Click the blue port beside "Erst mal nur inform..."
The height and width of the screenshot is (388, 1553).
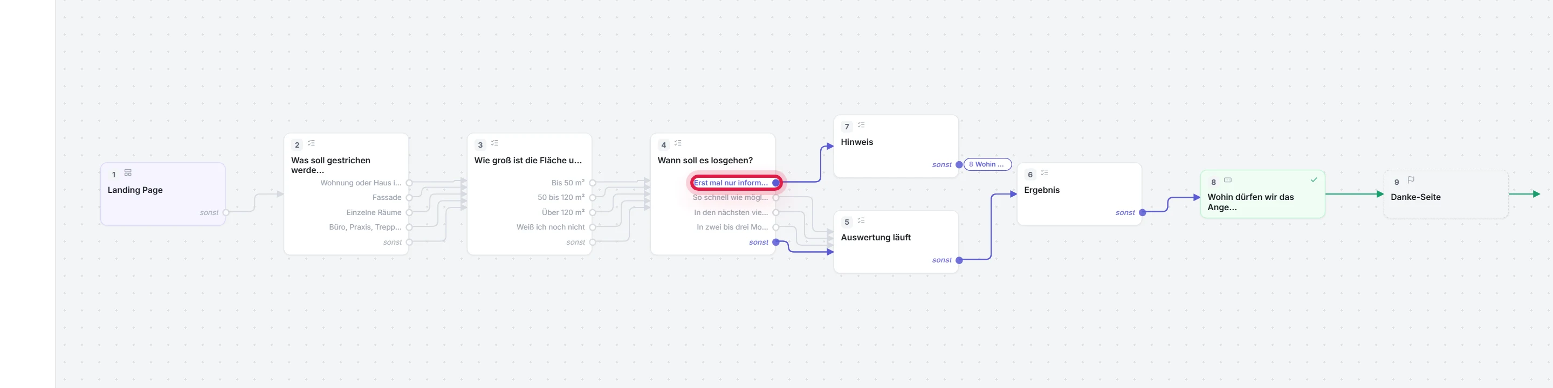point(776,183)
